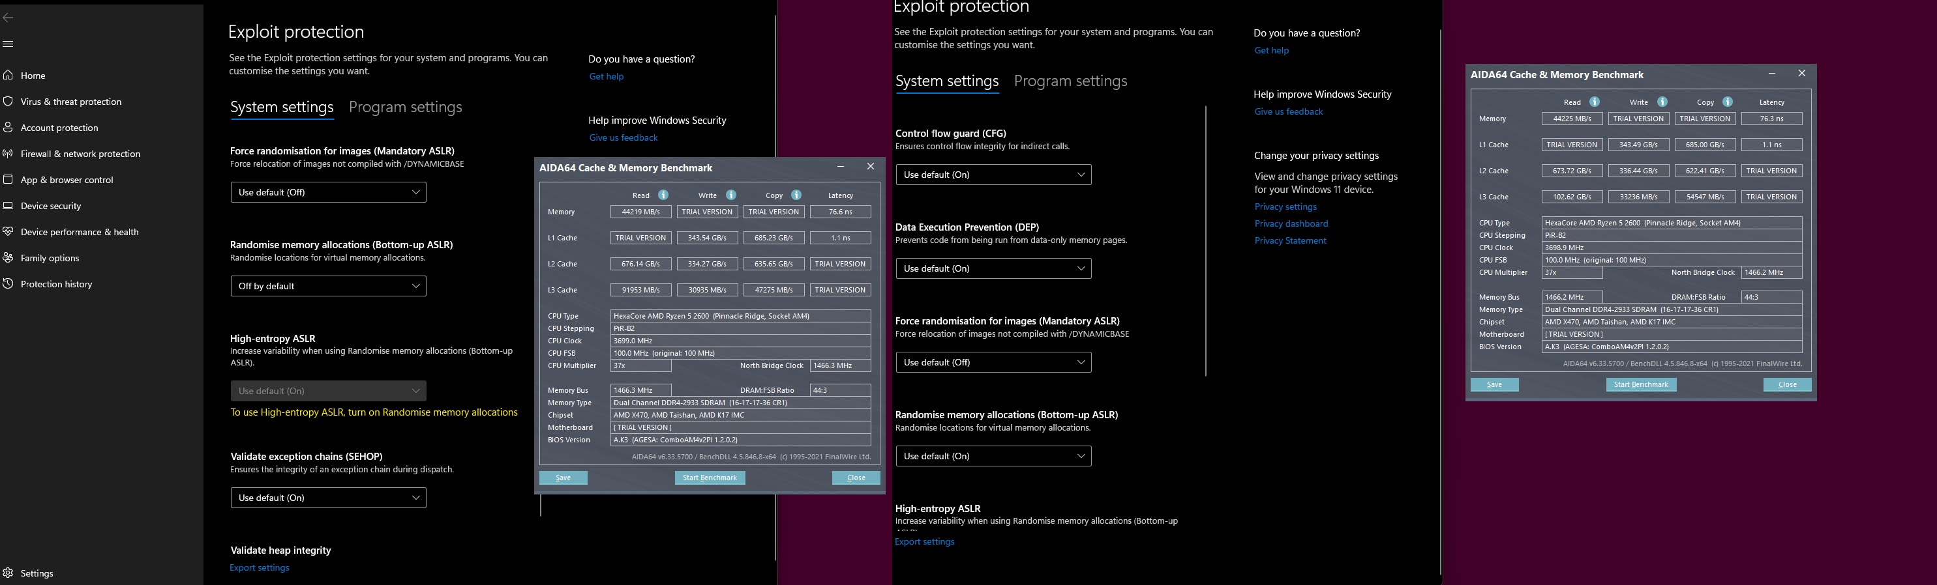Screen dimensions: 1937x585
Task: Click Give us feedback link in right window
Action: [1289, 112]
